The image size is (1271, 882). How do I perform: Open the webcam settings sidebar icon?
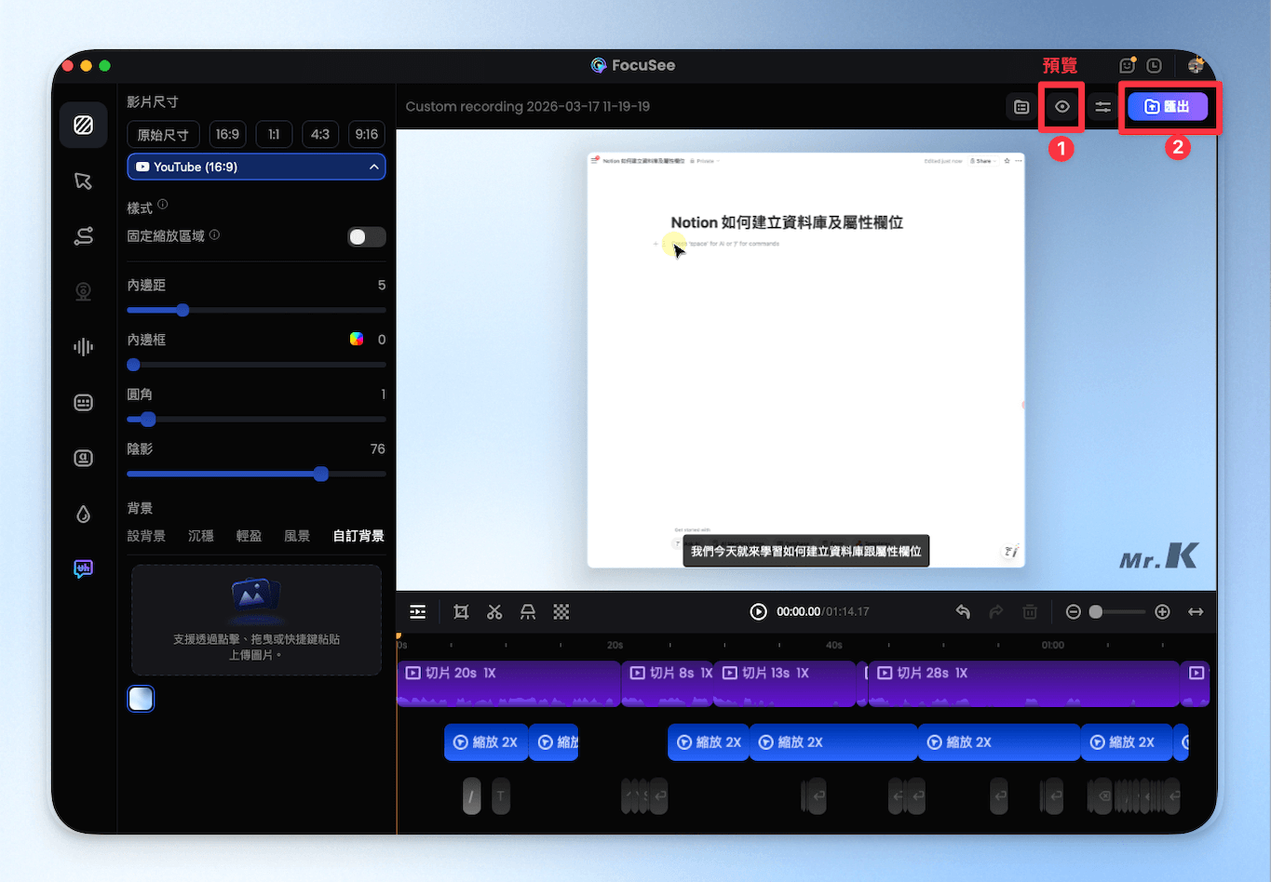(84, 292)
